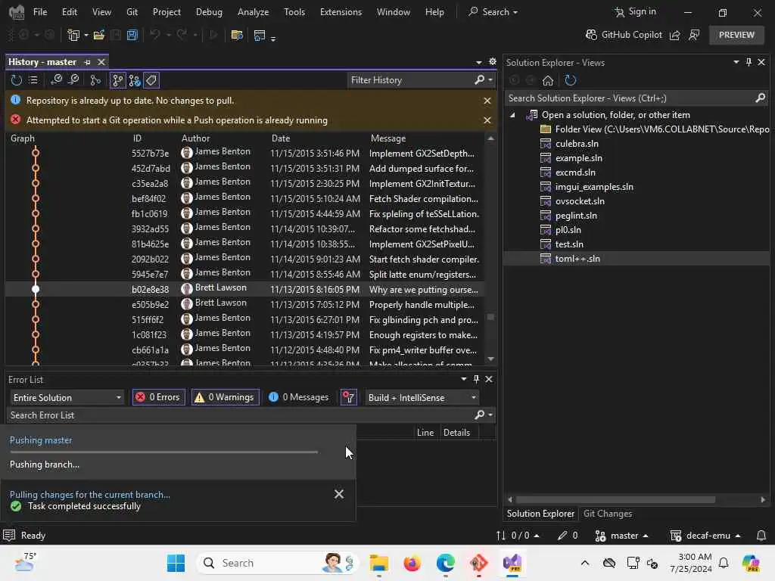Toggle show first parent only in history
The image size is (775, 581).
coord(117,80)
